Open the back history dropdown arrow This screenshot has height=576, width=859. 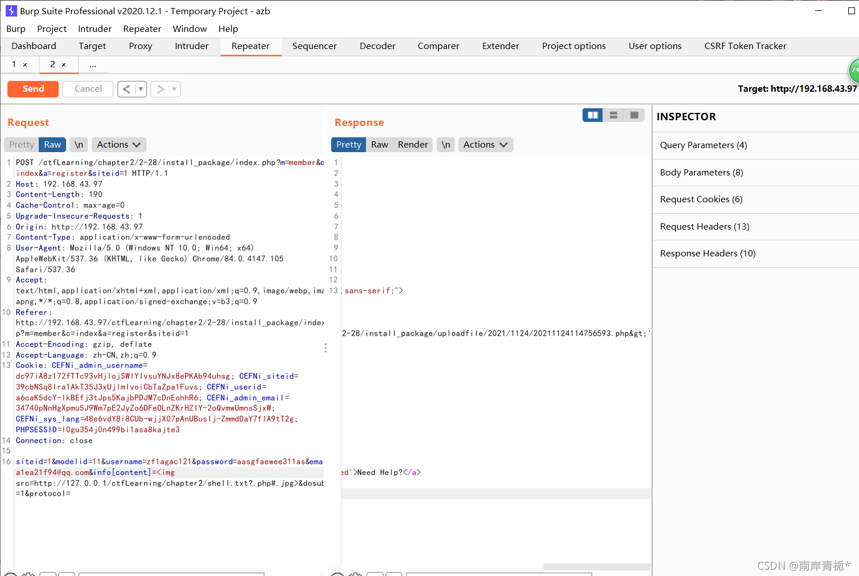(141, 89)
